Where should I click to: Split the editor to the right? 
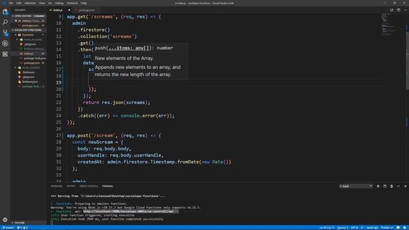[x=398, y=10]
